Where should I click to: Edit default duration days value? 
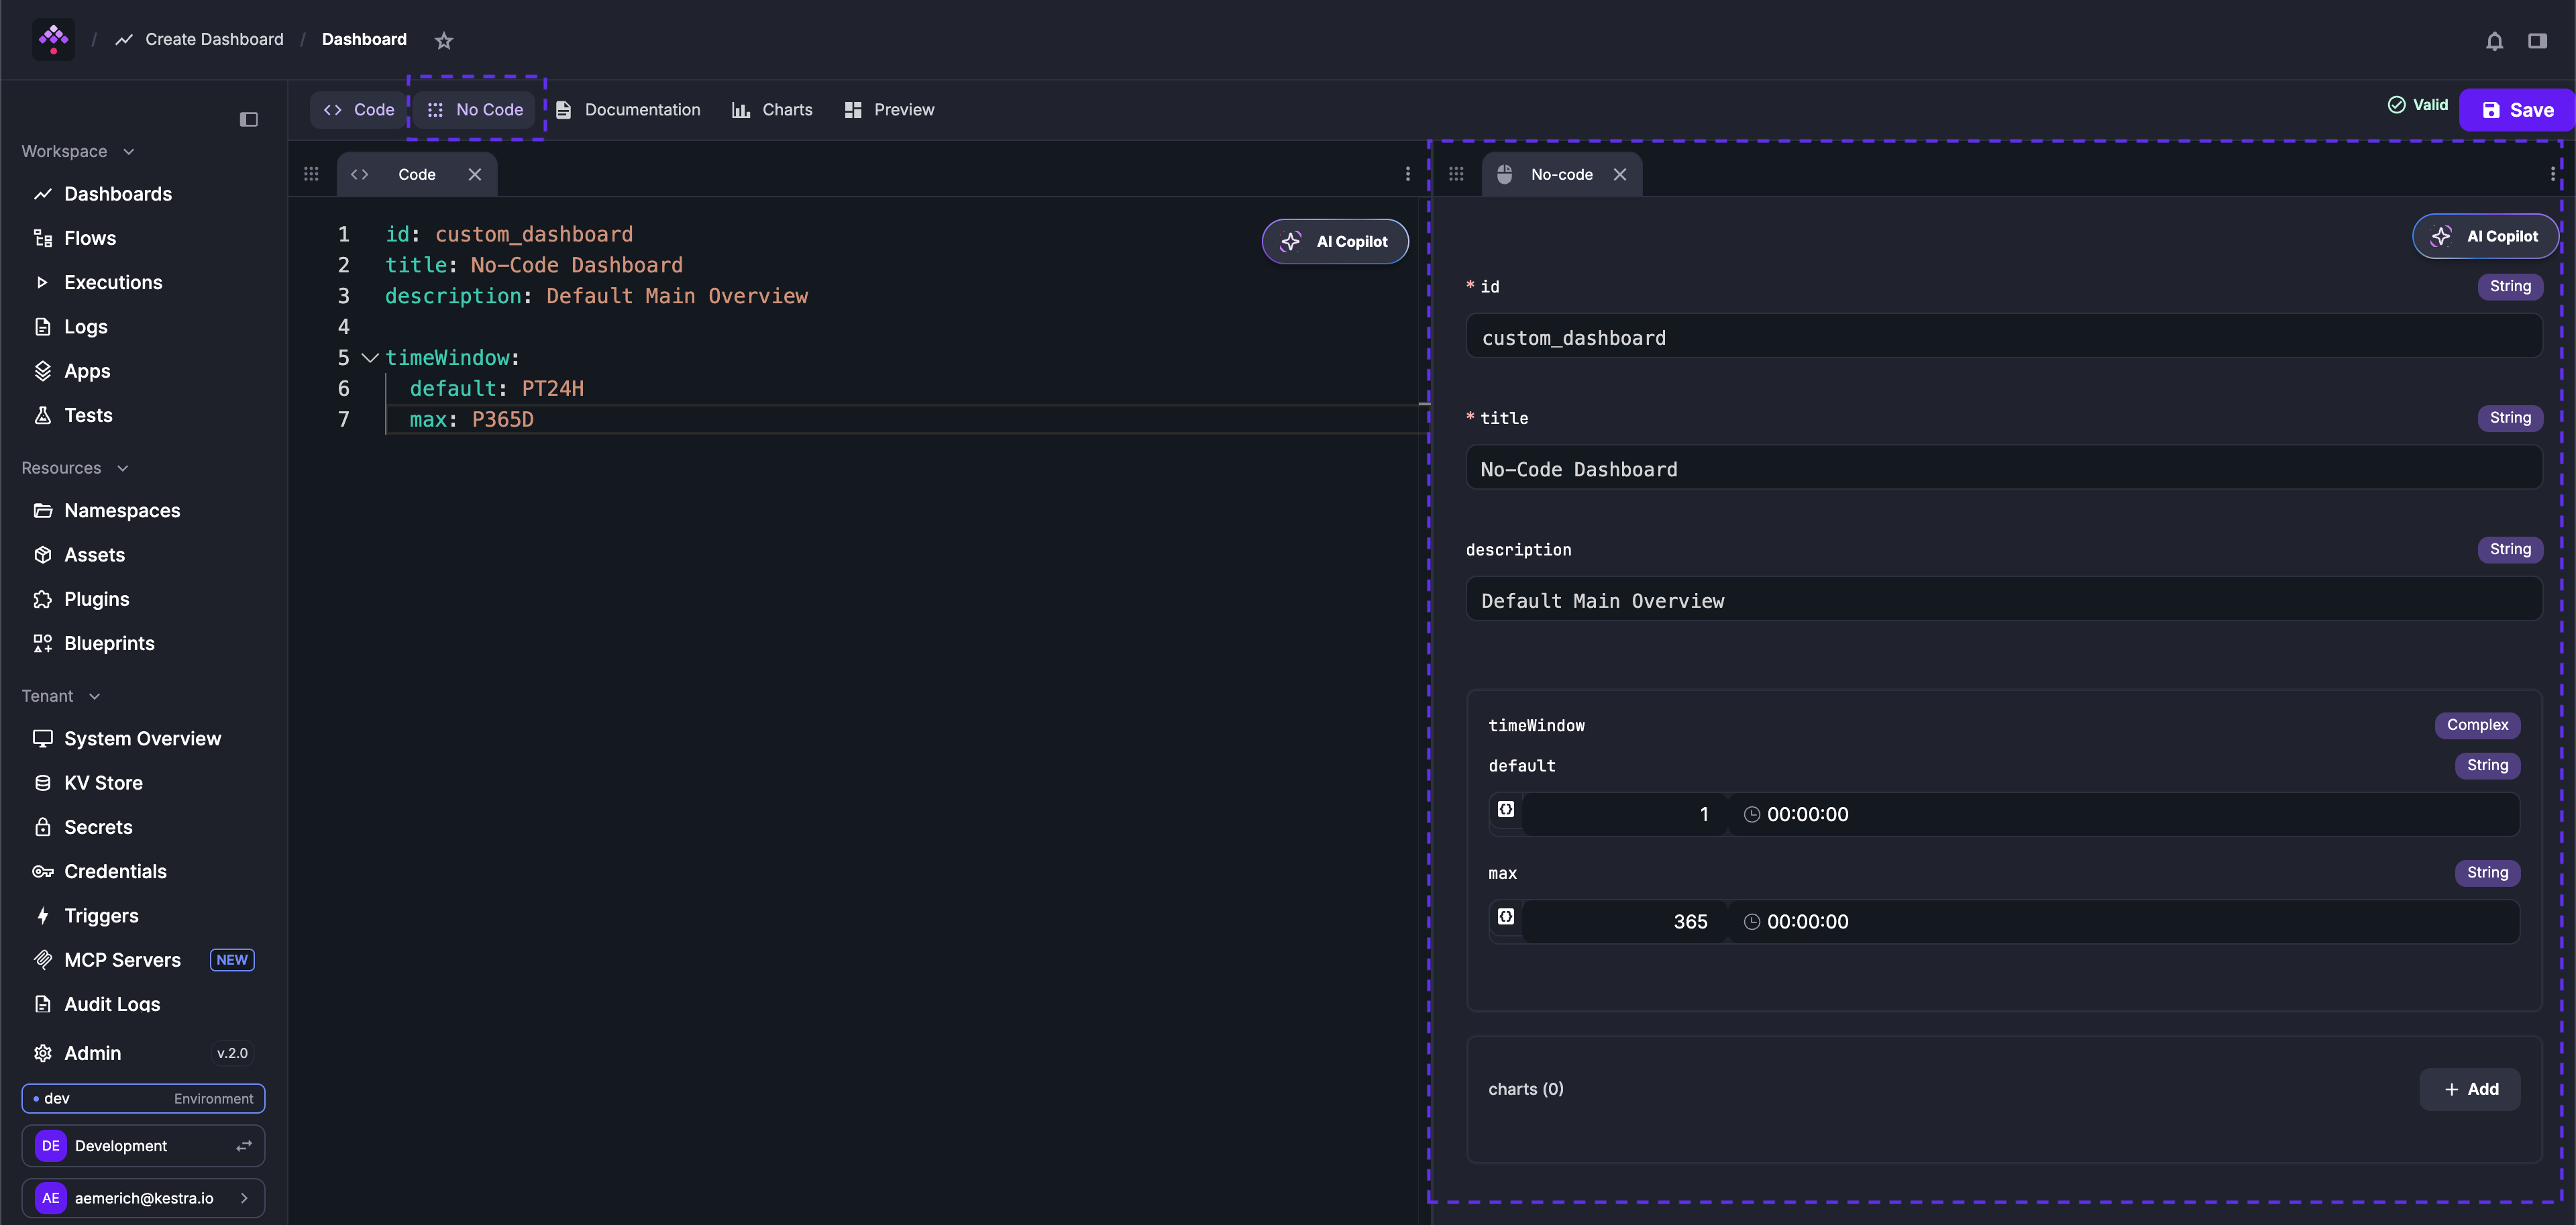coord(1626,814)
